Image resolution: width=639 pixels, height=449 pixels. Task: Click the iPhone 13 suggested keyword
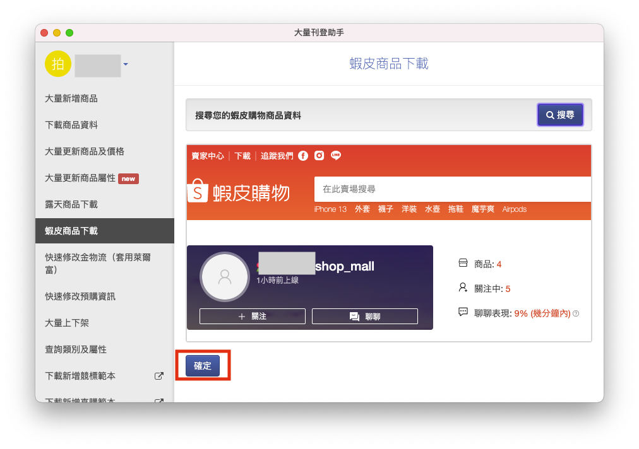tap(330, 209)
